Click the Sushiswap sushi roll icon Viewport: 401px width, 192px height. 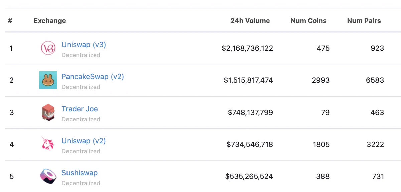click(48, 176)
